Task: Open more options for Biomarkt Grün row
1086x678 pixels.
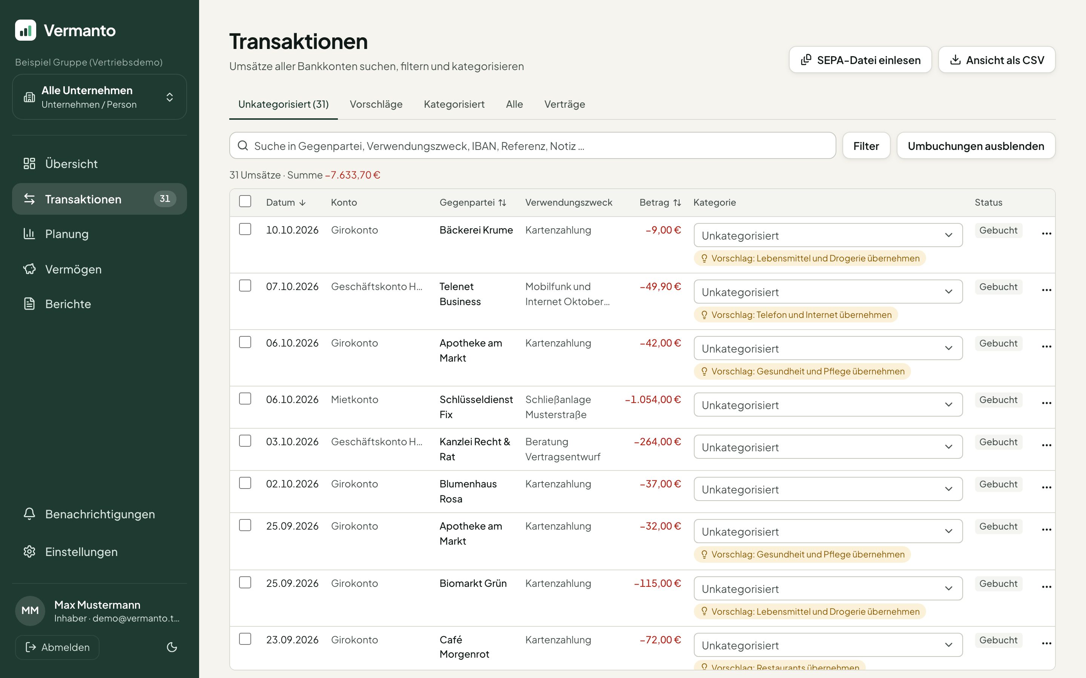Action: (1046, 587)
